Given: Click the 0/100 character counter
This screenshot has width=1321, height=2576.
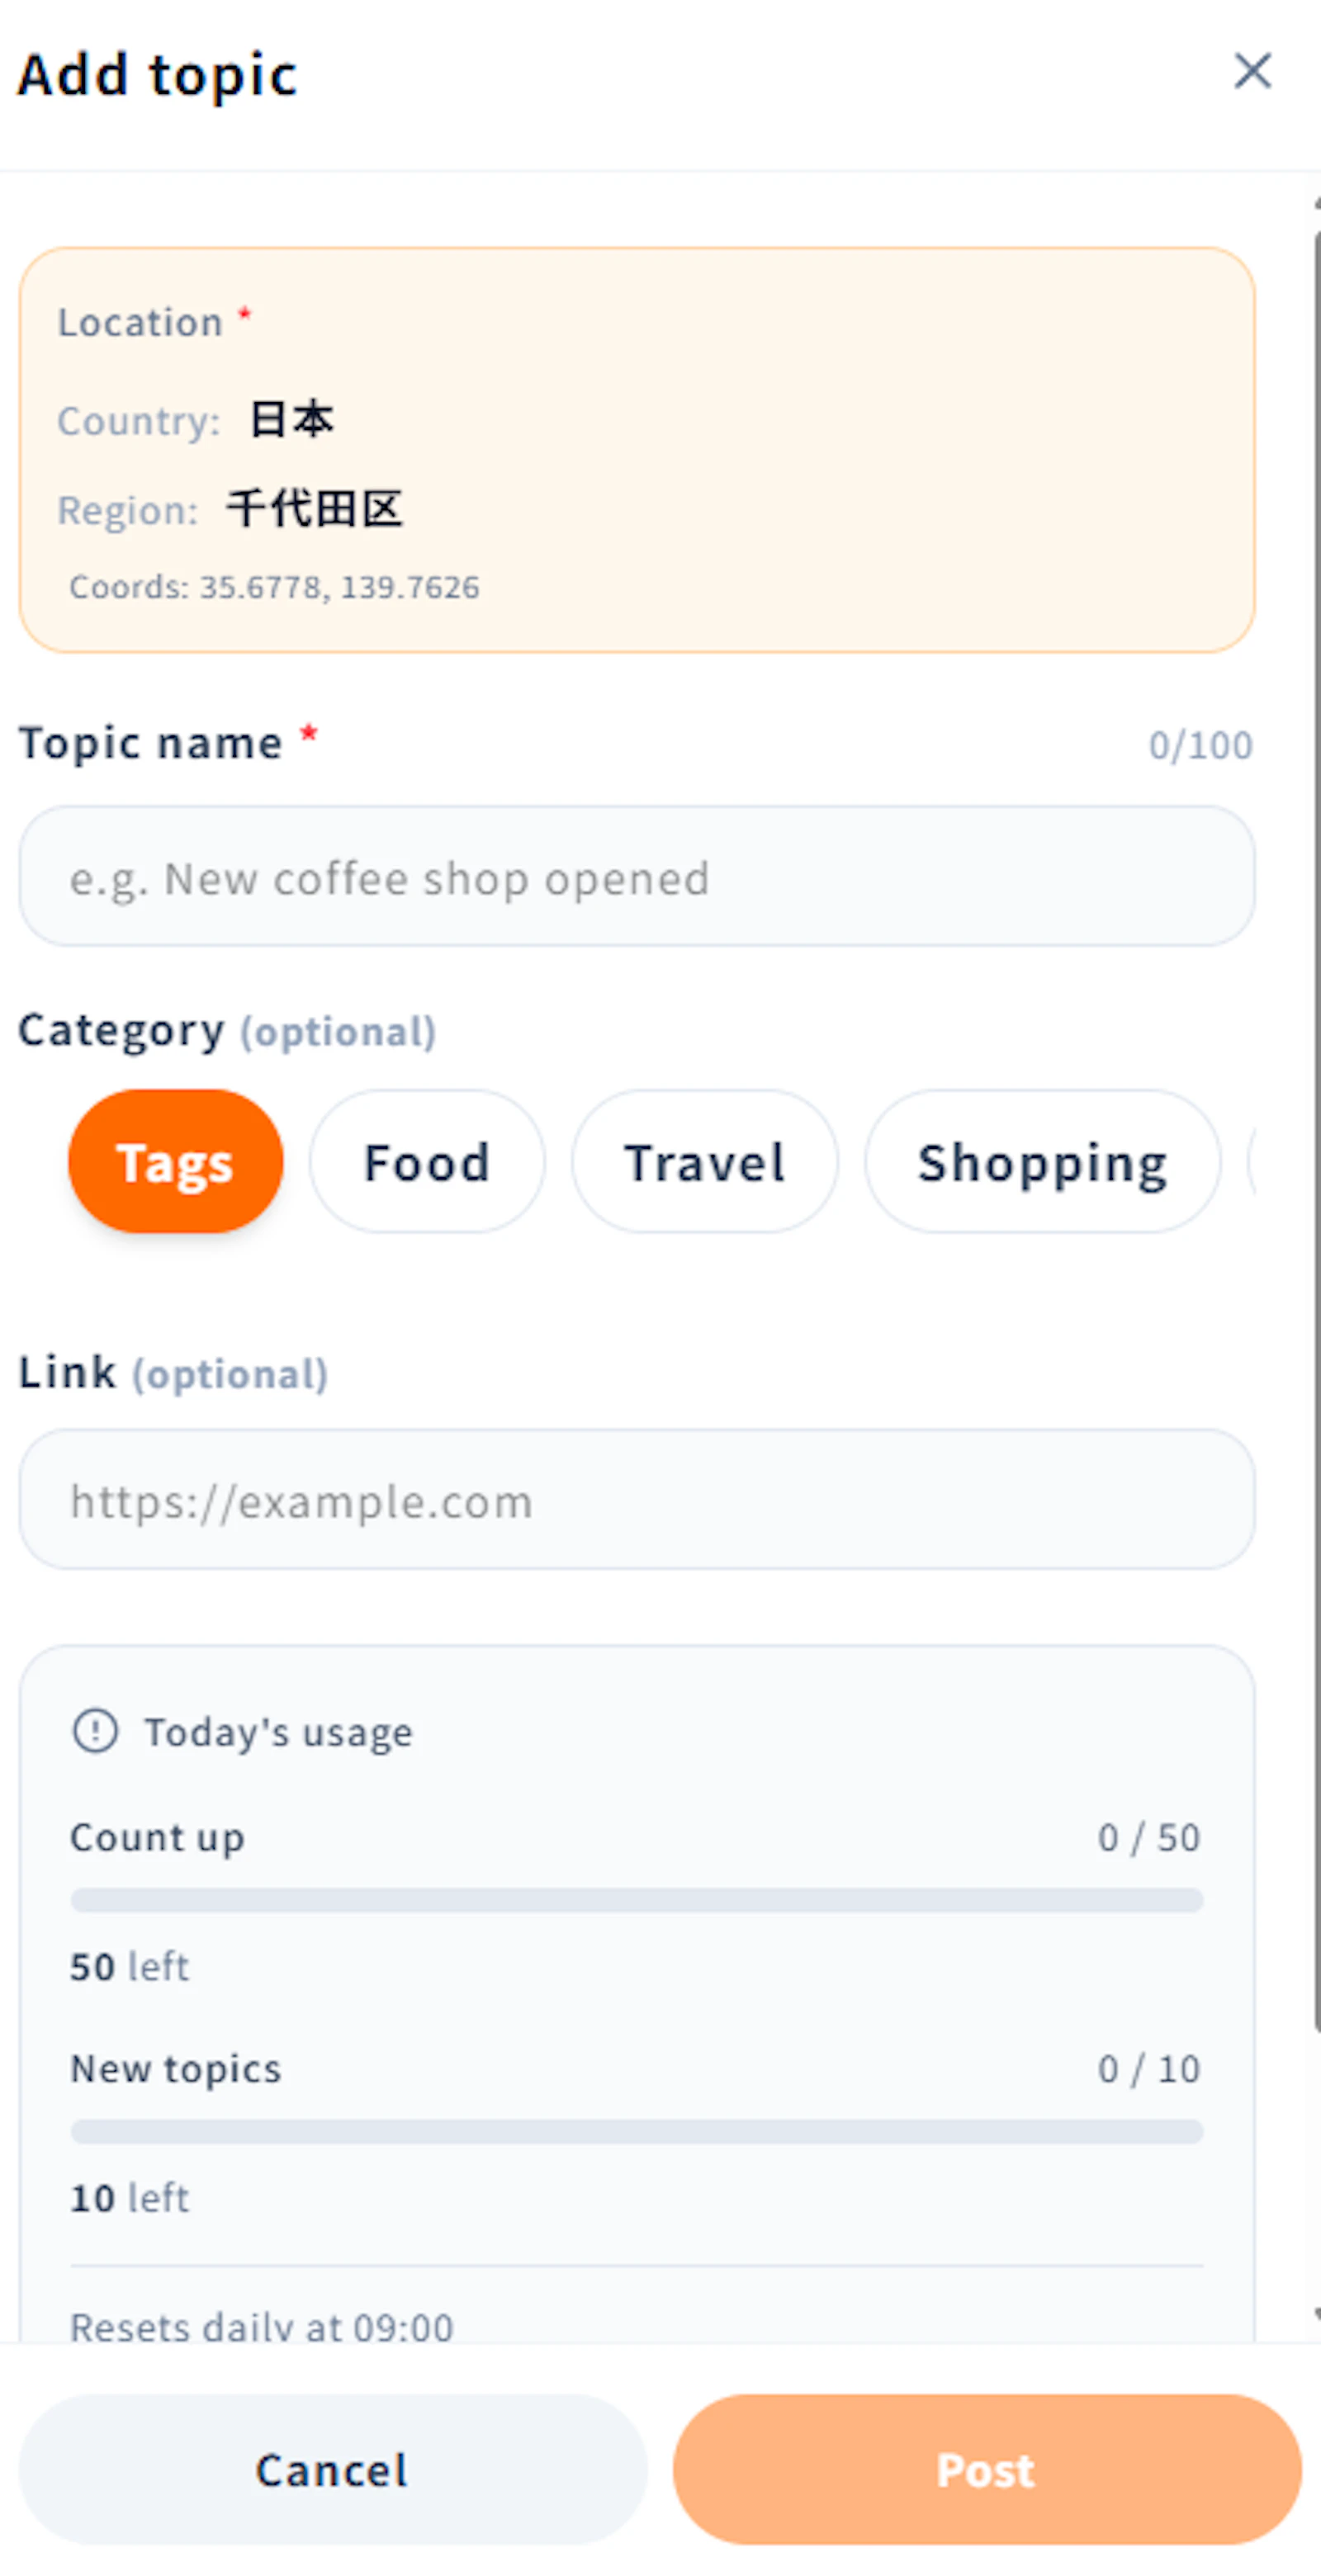Looking at the screenshot, I should (x=1201, y=743).
